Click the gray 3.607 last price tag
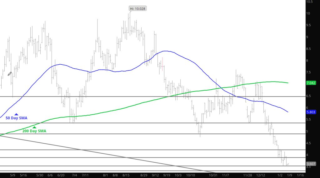This screenshot has height=178, width=320. pos(311,164)
